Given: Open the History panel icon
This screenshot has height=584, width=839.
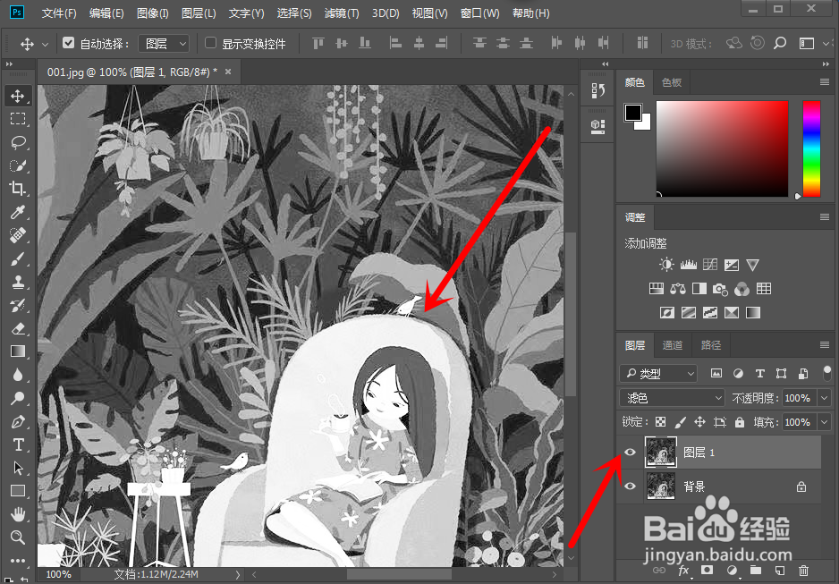Looking at the screenshot, I should (597, 91).
